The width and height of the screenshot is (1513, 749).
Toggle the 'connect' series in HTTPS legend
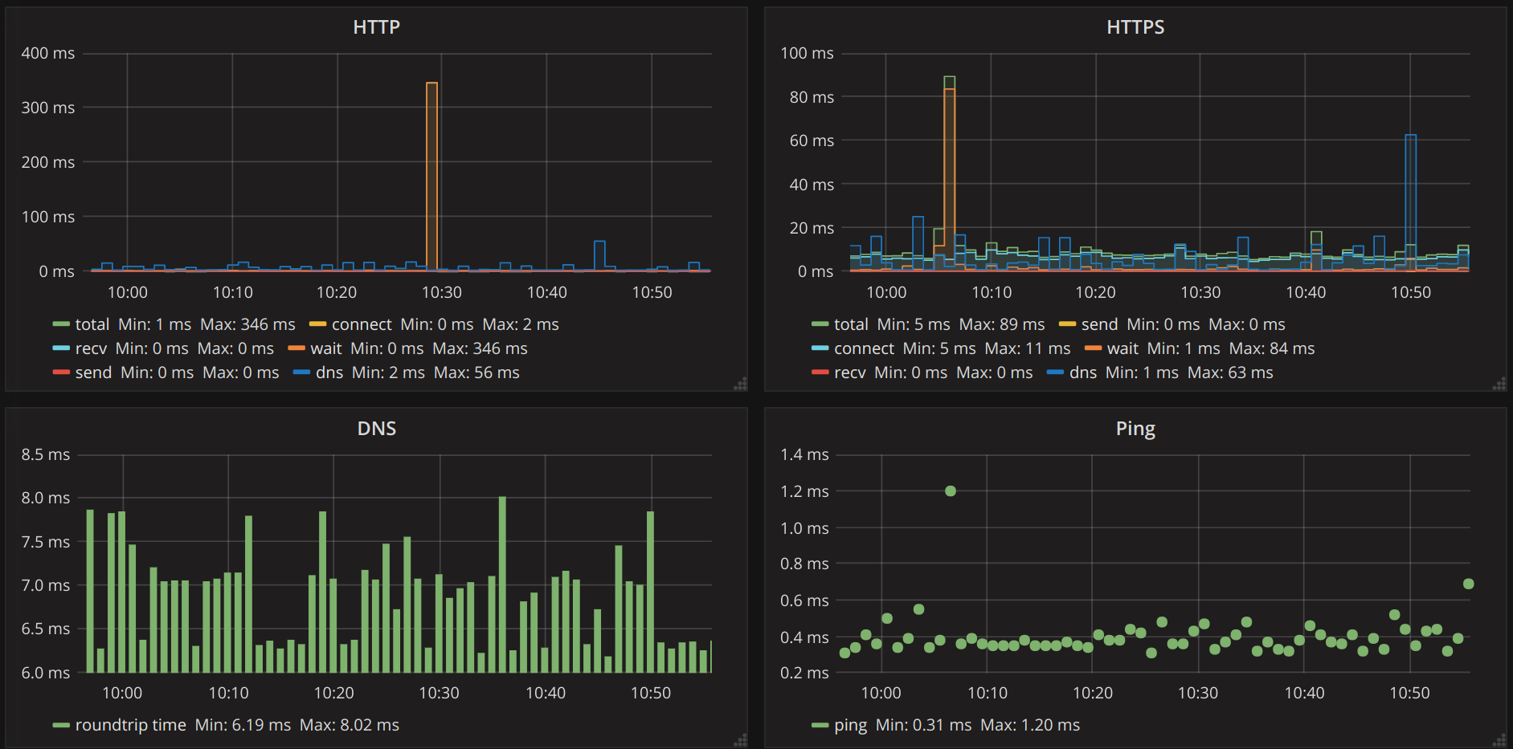[864, 348]
